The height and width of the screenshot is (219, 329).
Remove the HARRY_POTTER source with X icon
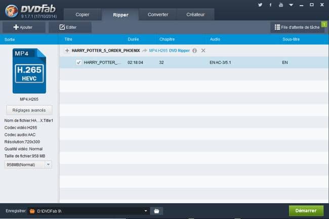[203, 51]
